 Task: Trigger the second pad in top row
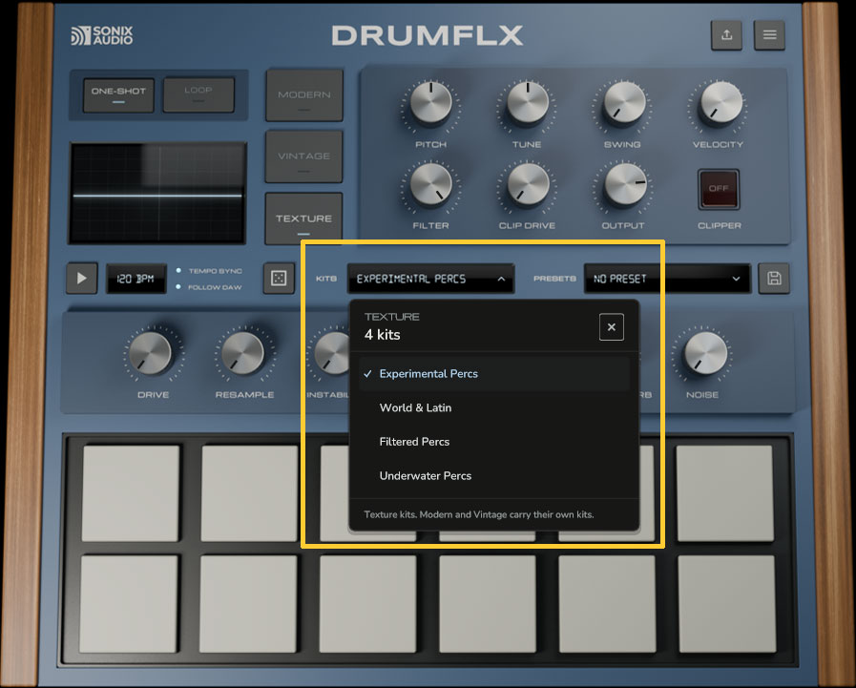[x=249, y=493]
